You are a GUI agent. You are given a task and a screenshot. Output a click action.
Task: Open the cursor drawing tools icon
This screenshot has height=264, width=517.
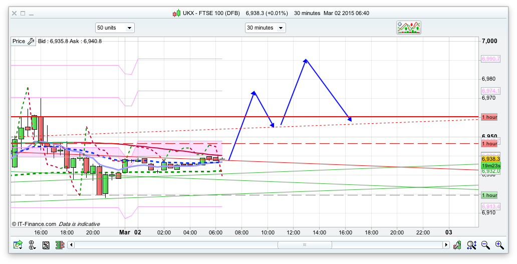point(32,245)
